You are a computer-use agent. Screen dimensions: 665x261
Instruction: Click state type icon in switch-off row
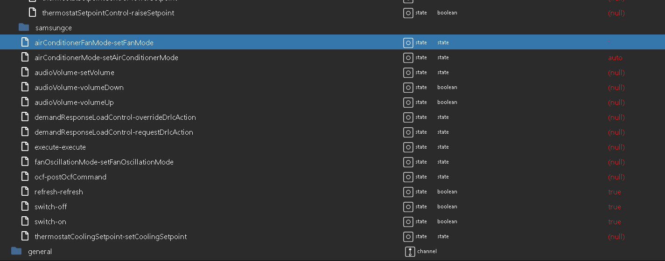tap(408, 207)
